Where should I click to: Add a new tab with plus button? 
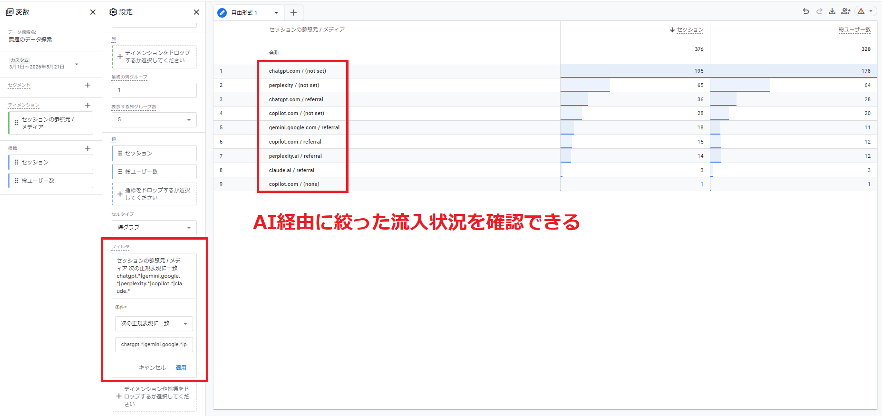click(293, 13)
